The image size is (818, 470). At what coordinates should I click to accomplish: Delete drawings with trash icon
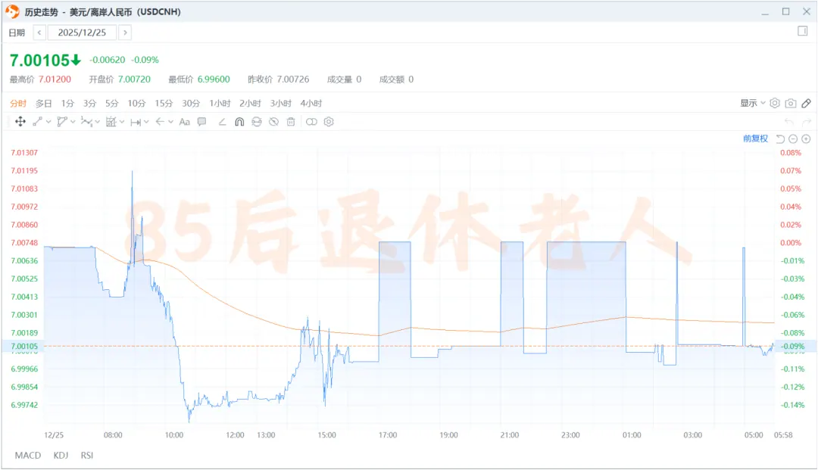click(x=291, y=121)
